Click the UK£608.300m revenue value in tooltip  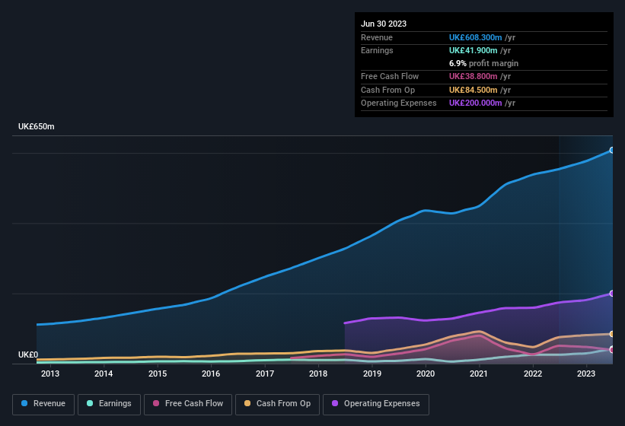tap(476, 37)
